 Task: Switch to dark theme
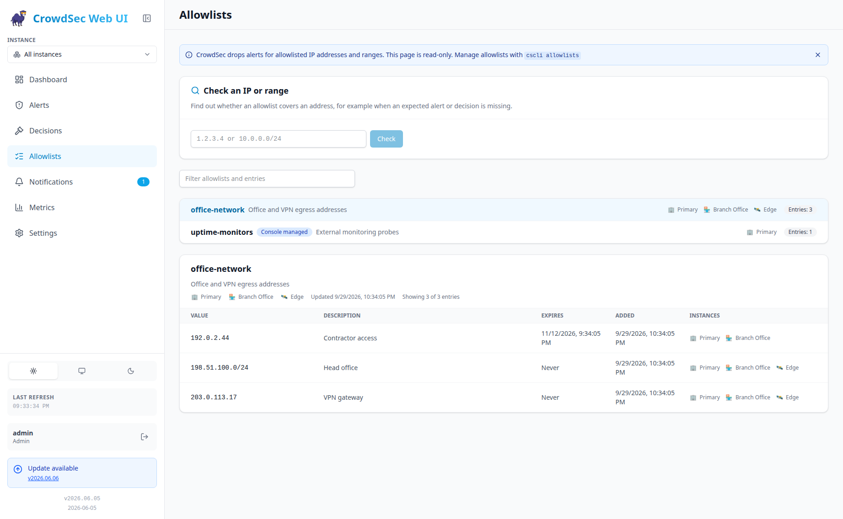click(131, 371)
